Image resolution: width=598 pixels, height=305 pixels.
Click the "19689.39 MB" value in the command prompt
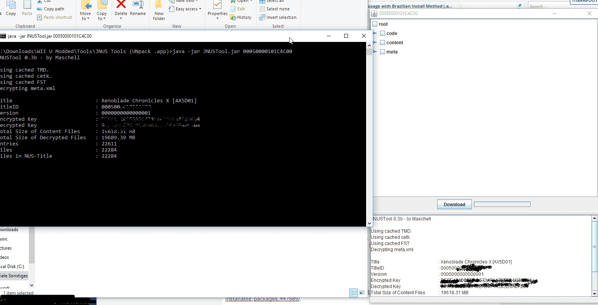click(x=118, y=138)
